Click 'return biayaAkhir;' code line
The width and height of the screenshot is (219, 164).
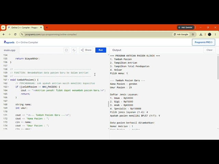click(x=27, y=58)
